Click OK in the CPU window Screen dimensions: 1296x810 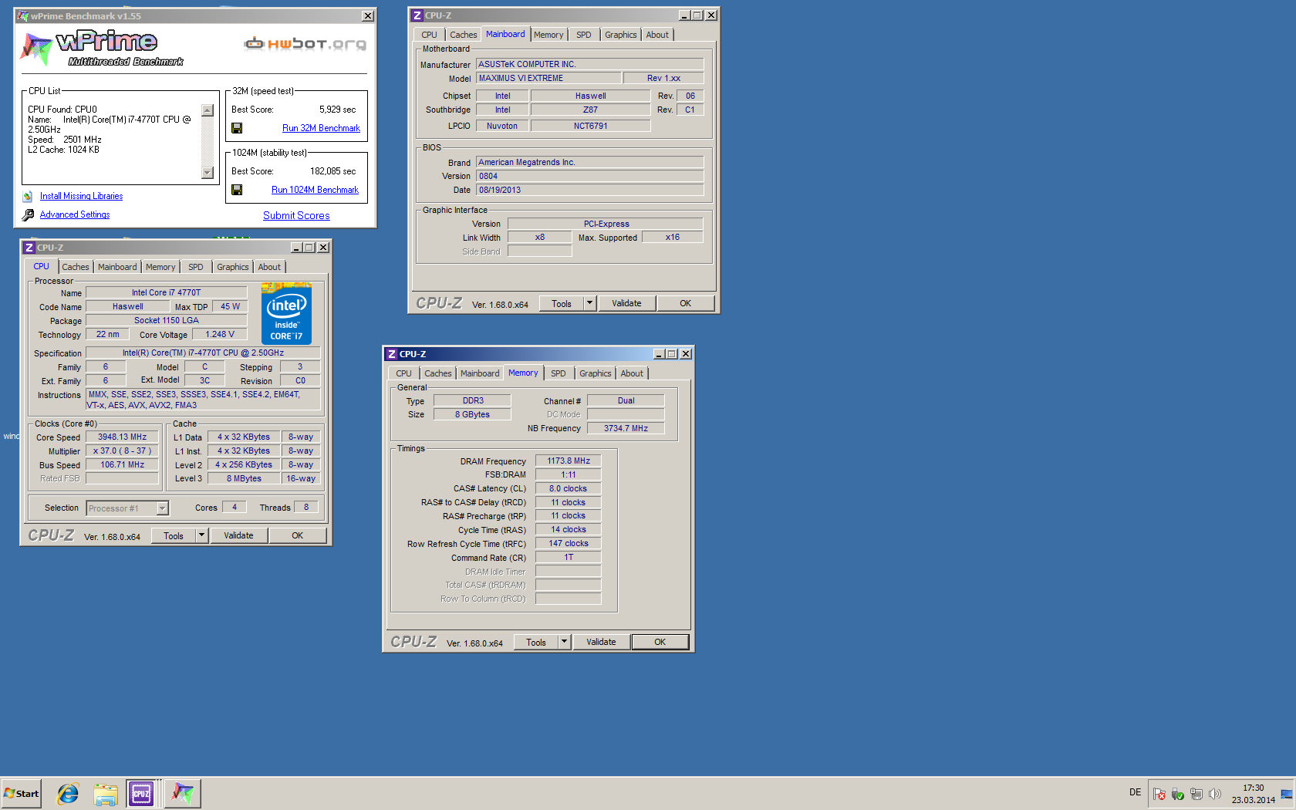[298, 535]
